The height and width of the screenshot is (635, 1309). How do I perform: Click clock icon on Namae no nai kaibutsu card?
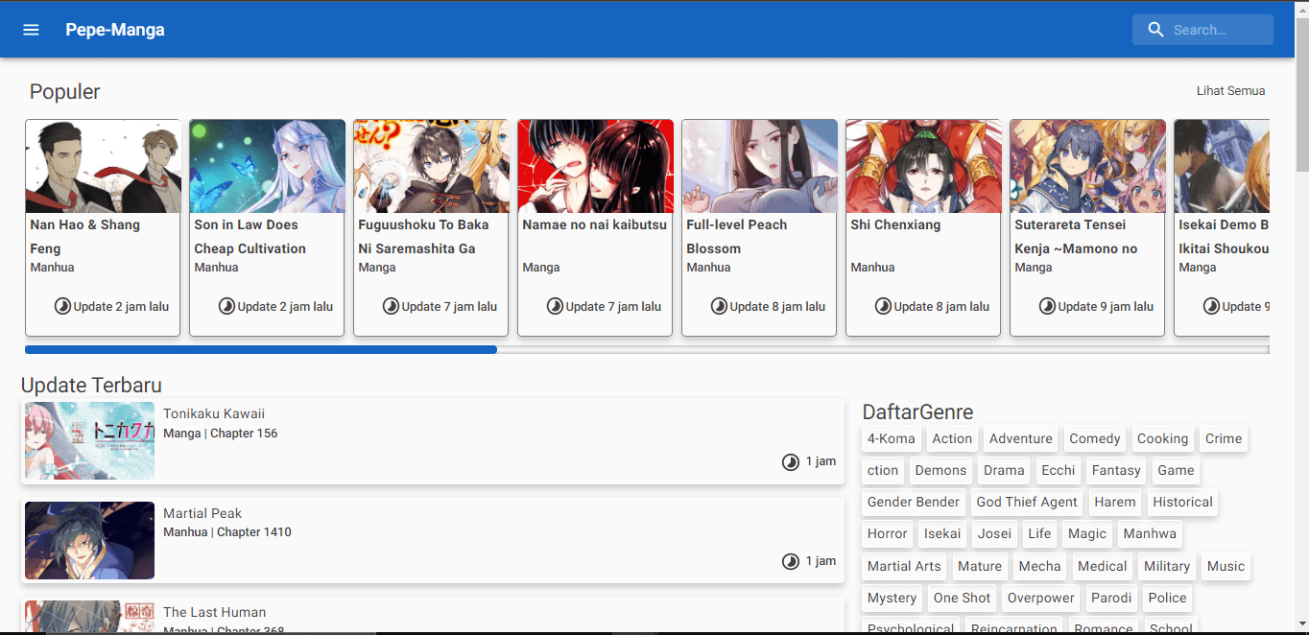pyautogui.click(x=555, y=306)
